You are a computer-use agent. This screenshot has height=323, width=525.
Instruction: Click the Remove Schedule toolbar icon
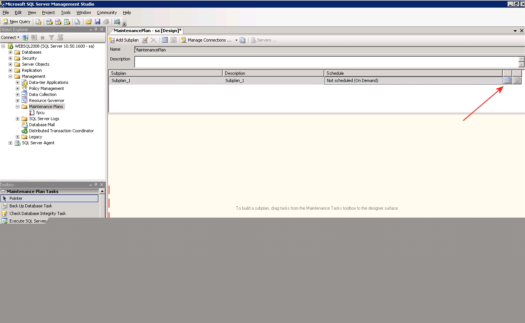[x=173, y=40]
